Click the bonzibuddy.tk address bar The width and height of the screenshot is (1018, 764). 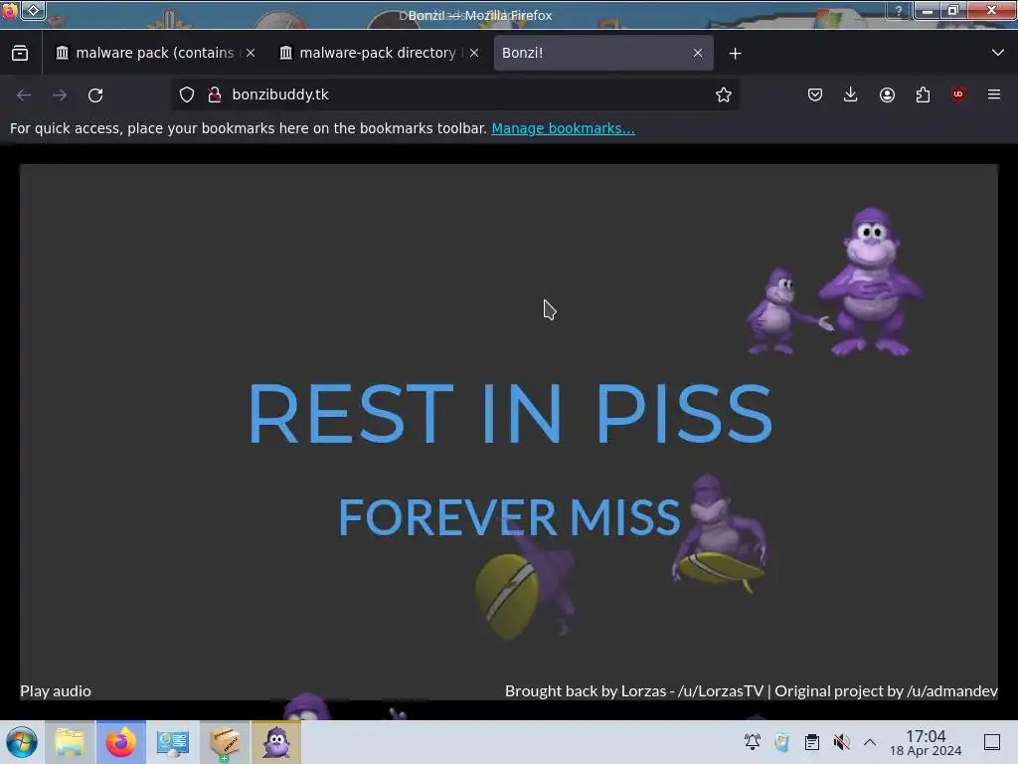click(x=454, y=95)
